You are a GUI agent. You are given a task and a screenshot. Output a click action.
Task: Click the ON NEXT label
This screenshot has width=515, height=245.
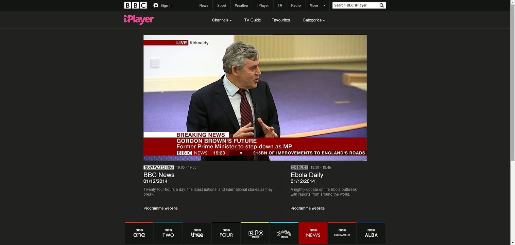pyautogui.click(x=299, y=167)
